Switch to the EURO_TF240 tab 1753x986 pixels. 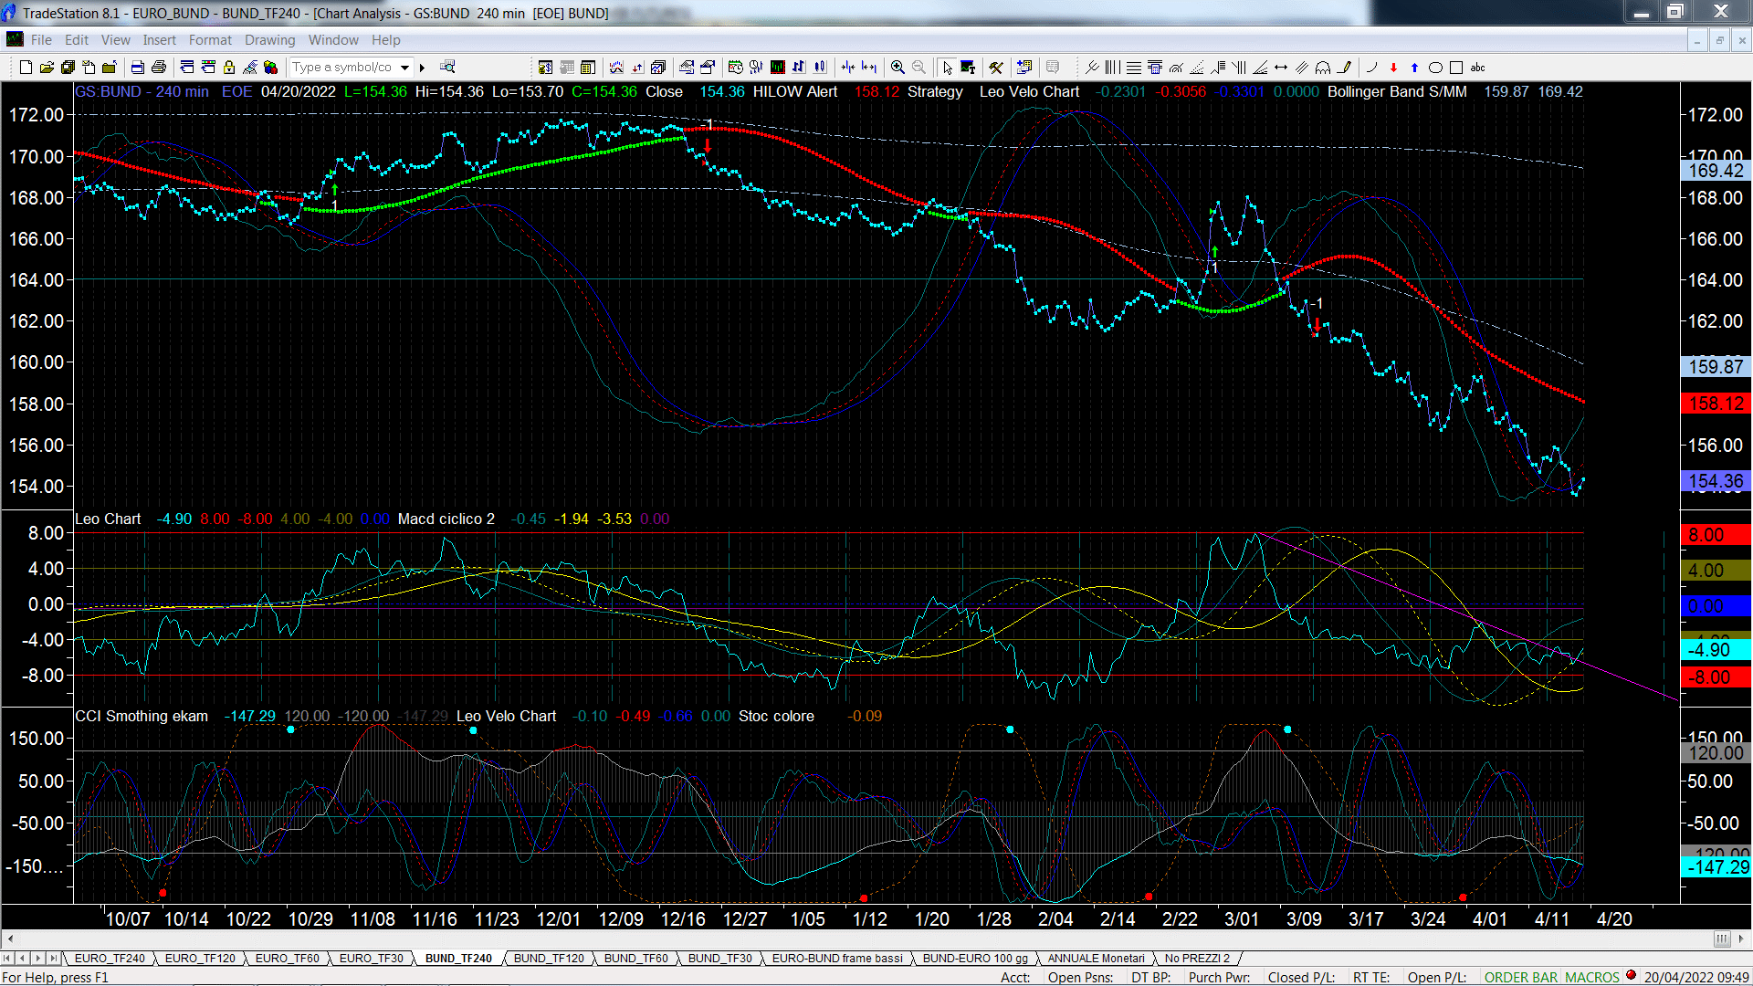click(110, 958)
